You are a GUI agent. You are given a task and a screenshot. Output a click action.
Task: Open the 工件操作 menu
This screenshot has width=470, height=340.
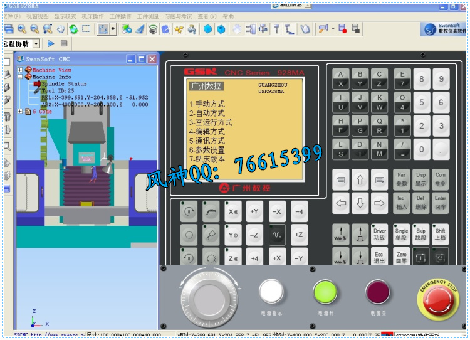coord(120,16)
